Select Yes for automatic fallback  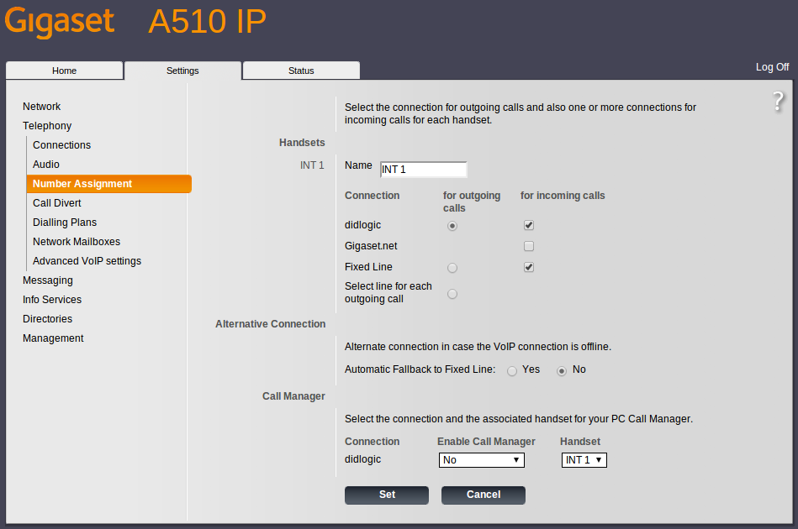pyautogui.click(x=512, y=370)
